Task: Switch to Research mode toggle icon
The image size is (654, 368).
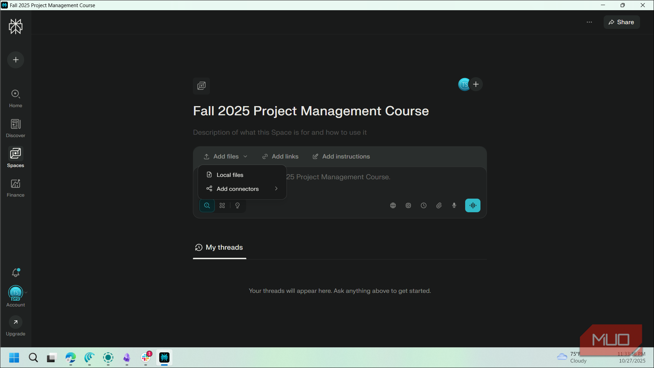Action: (x=222, y=205)
